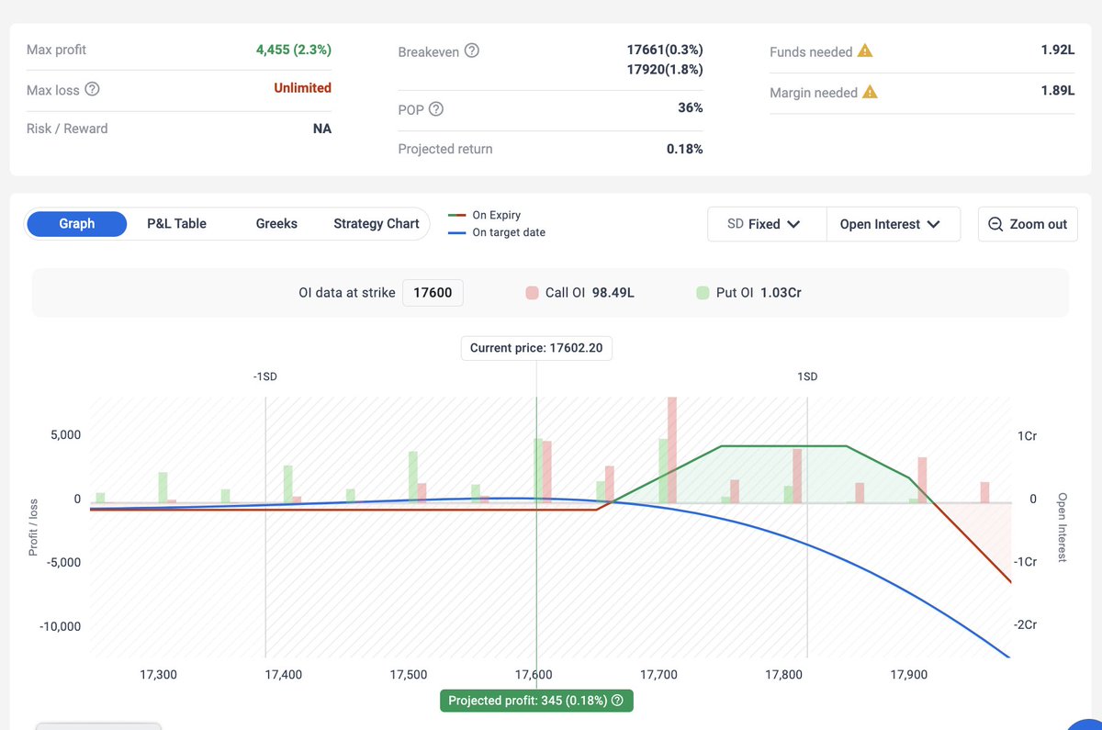Select the Graph tab
The width and height of the screenshot is (1102, 730).
click(x=77, y=223)
